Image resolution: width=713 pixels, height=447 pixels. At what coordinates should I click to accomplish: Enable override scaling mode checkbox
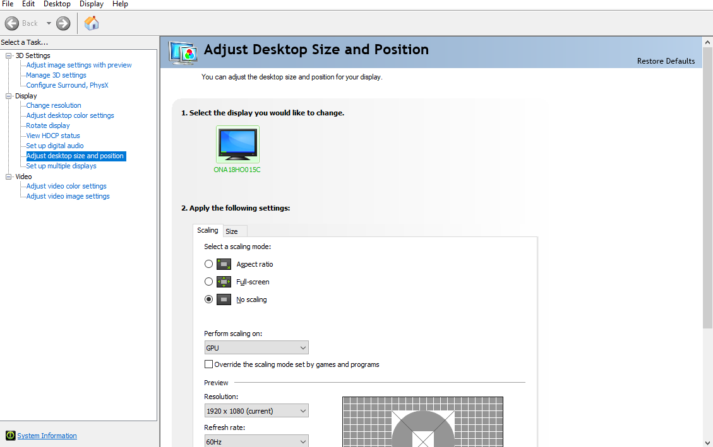[208, 364]
